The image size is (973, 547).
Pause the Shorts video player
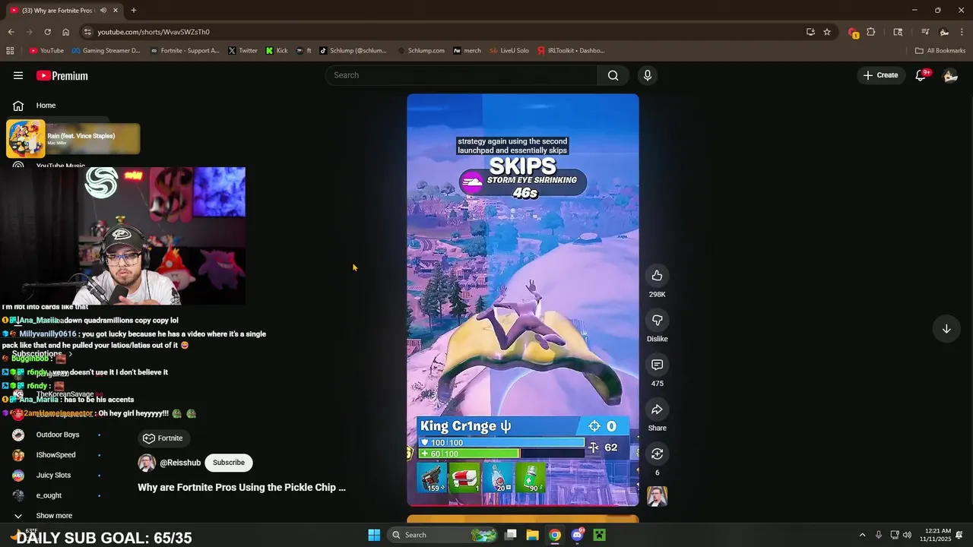point(523,300)
